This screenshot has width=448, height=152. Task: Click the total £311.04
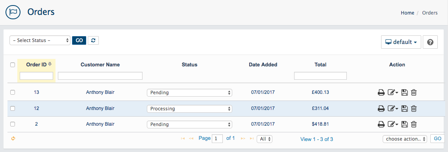(320, 108)
